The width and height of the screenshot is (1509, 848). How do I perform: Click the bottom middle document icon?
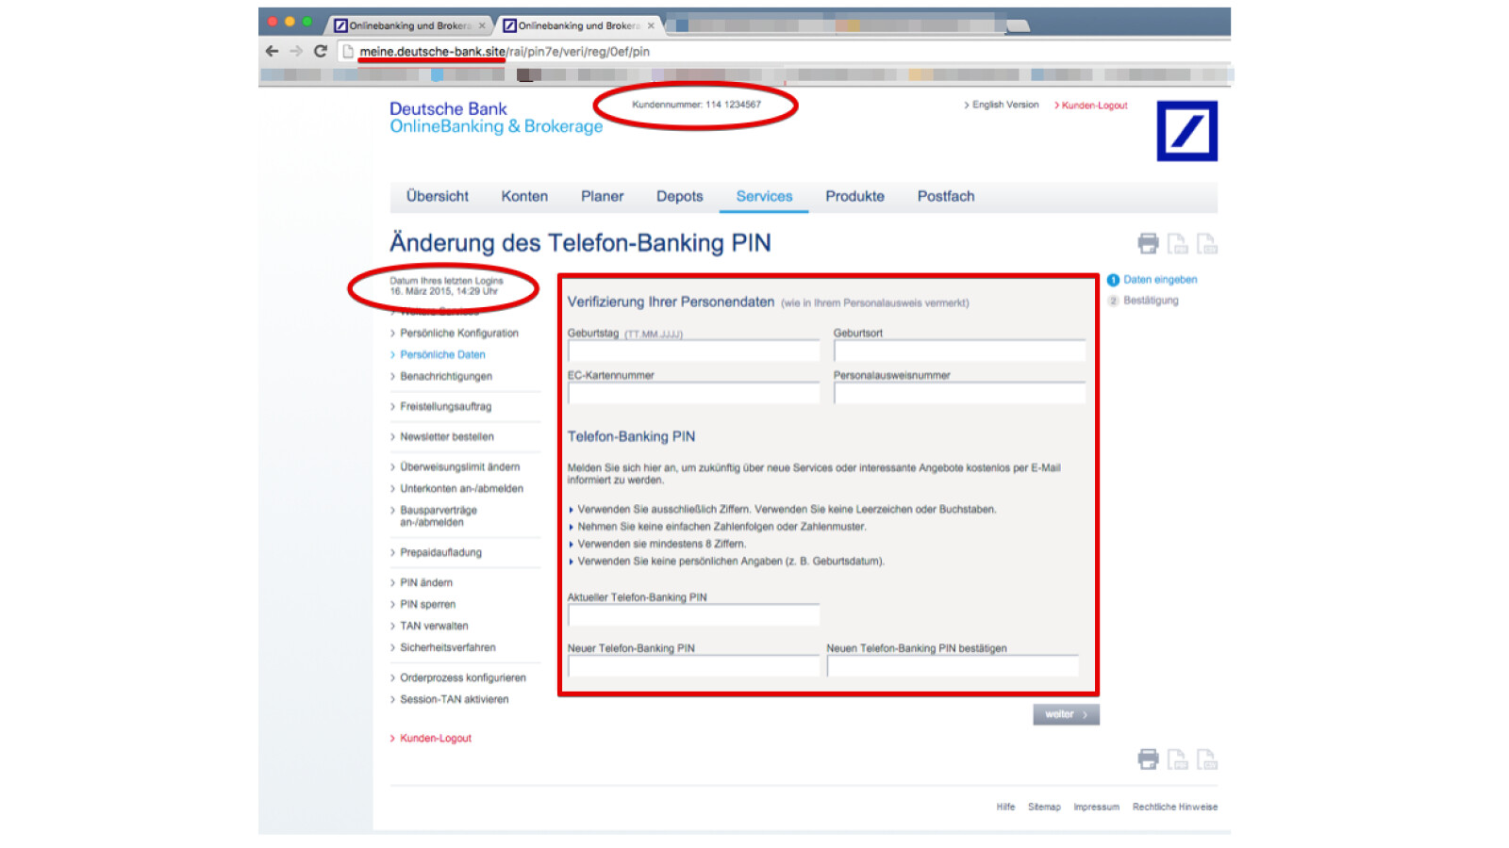[1177, 759]
